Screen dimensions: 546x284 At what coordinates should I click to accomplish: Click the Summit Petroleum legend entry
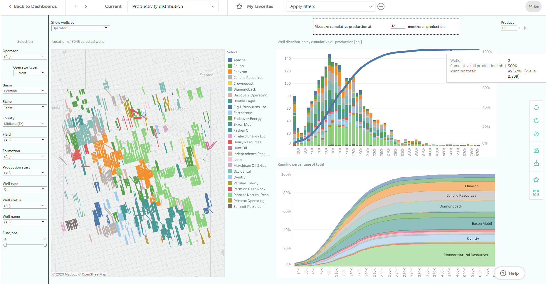tap(249, 207)
